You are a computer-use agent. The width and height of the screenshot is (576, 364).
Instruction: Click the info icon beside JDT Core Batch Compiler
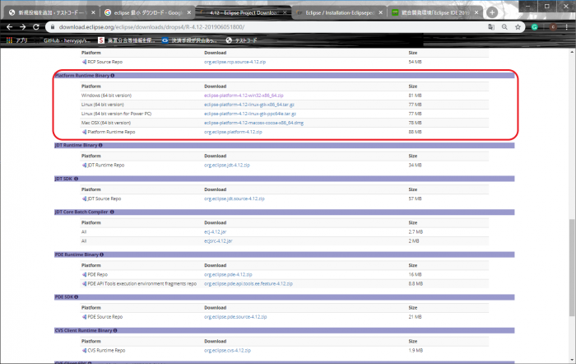(112, 212)
